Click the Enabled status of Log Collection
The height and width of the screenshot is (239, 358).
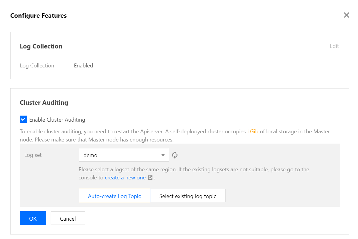click(x=83, y=66)
